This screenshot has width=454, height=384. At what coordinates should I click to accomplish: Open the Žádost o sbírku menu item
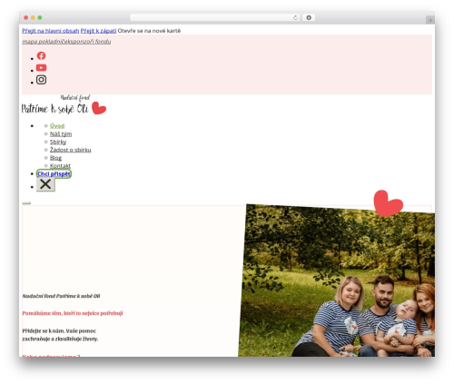click(x=71, y=150)
